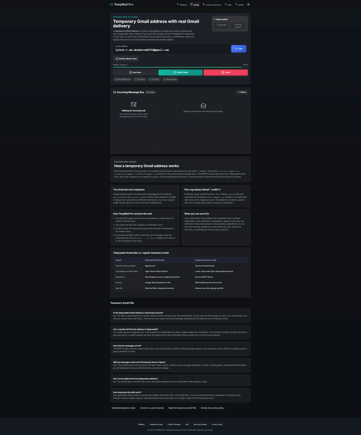Click the plus icon on New Alias

coord(131,72)
